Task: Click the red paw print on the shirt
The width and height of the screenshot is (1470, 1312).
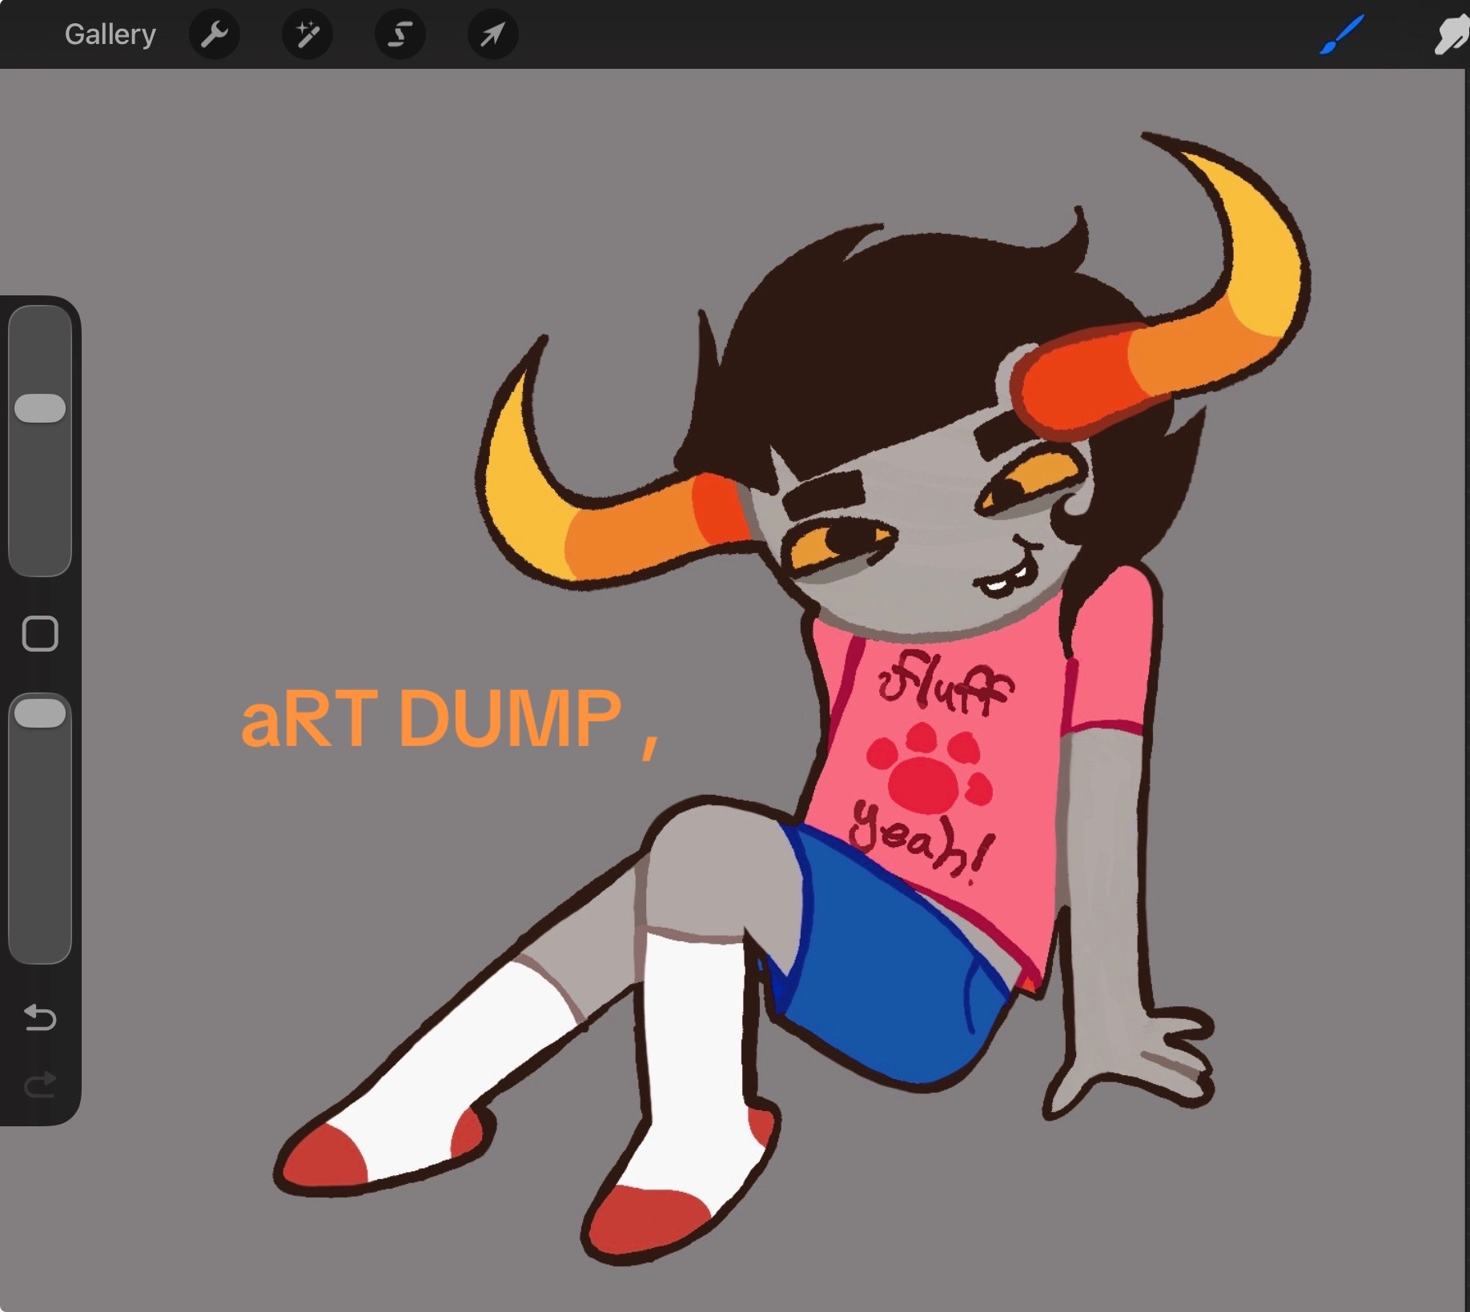Action: coord(930,769)
